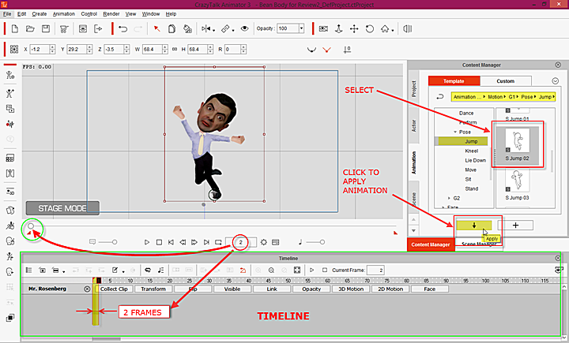Open the Render menu
This screenshot has width=569, height=343.
coord(111,13)
